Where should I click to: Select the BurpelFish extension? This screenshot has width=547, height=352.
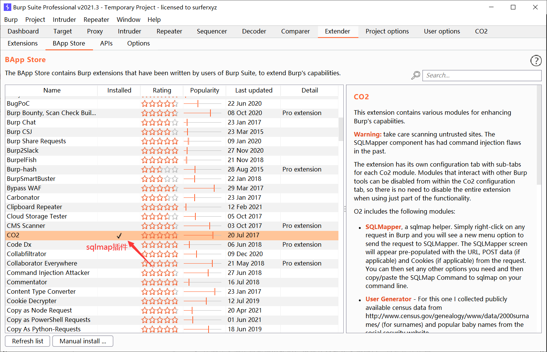pos(172,160)
